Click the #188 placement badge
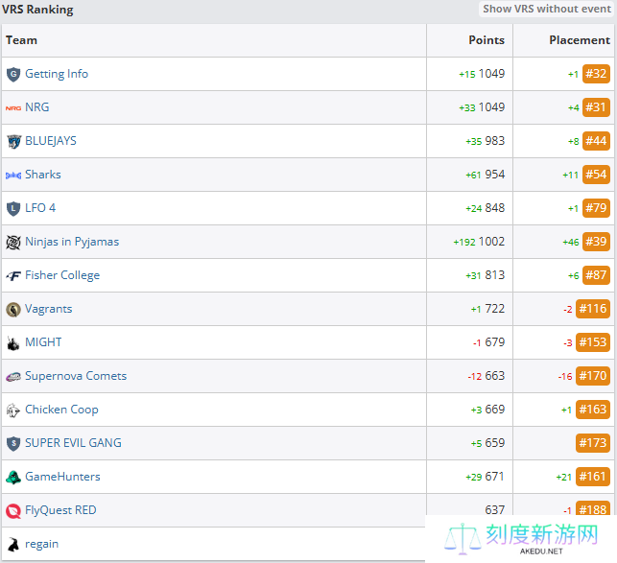Image resolution: width=617 pixels, height=563 pixels. tap(593, 508)
